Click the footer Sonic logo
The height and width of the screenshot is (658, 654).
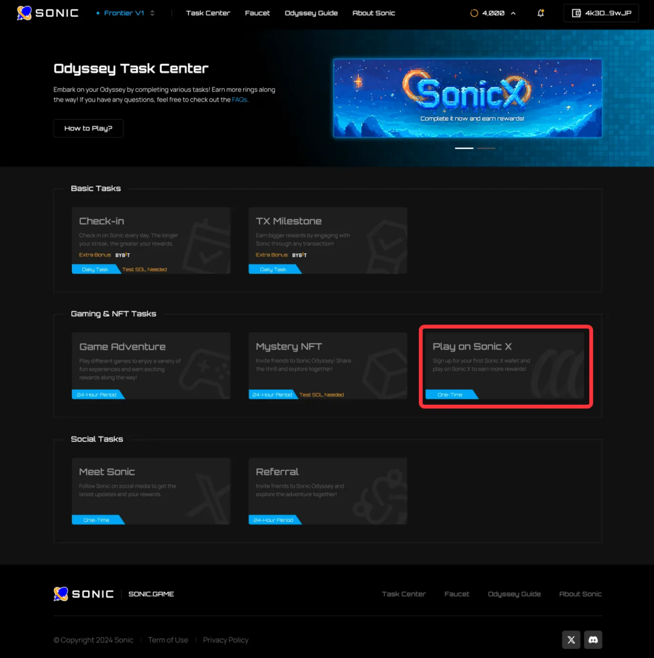pyautogui.click(x=84, y=594)
